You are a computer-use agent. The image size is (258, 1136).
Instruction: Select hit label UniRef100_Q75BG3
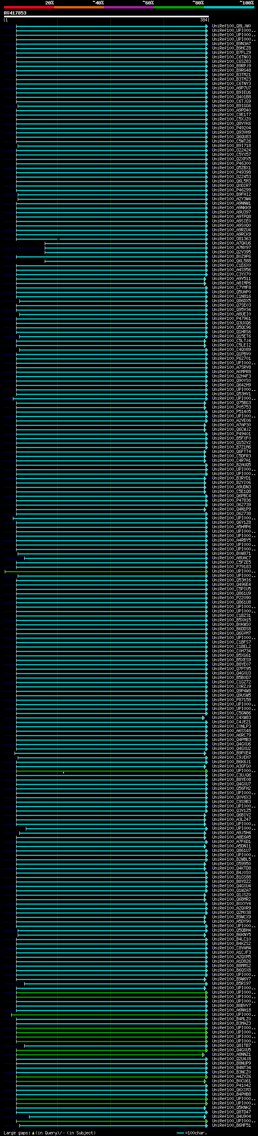[231, 403]
